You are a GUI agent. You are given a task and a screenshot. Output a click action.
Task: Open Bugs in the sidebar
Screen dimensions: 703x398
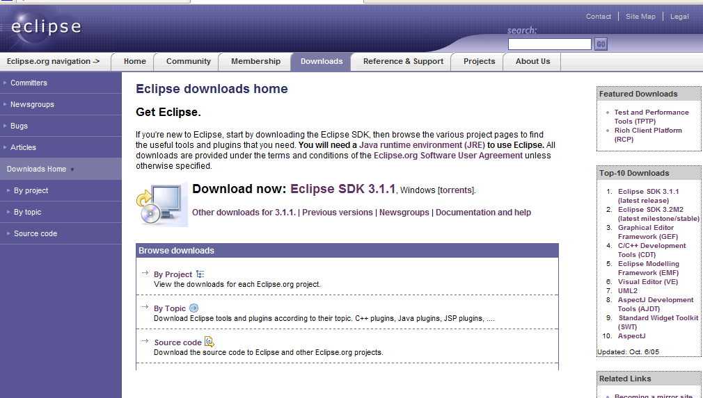[x=61, y=126]
